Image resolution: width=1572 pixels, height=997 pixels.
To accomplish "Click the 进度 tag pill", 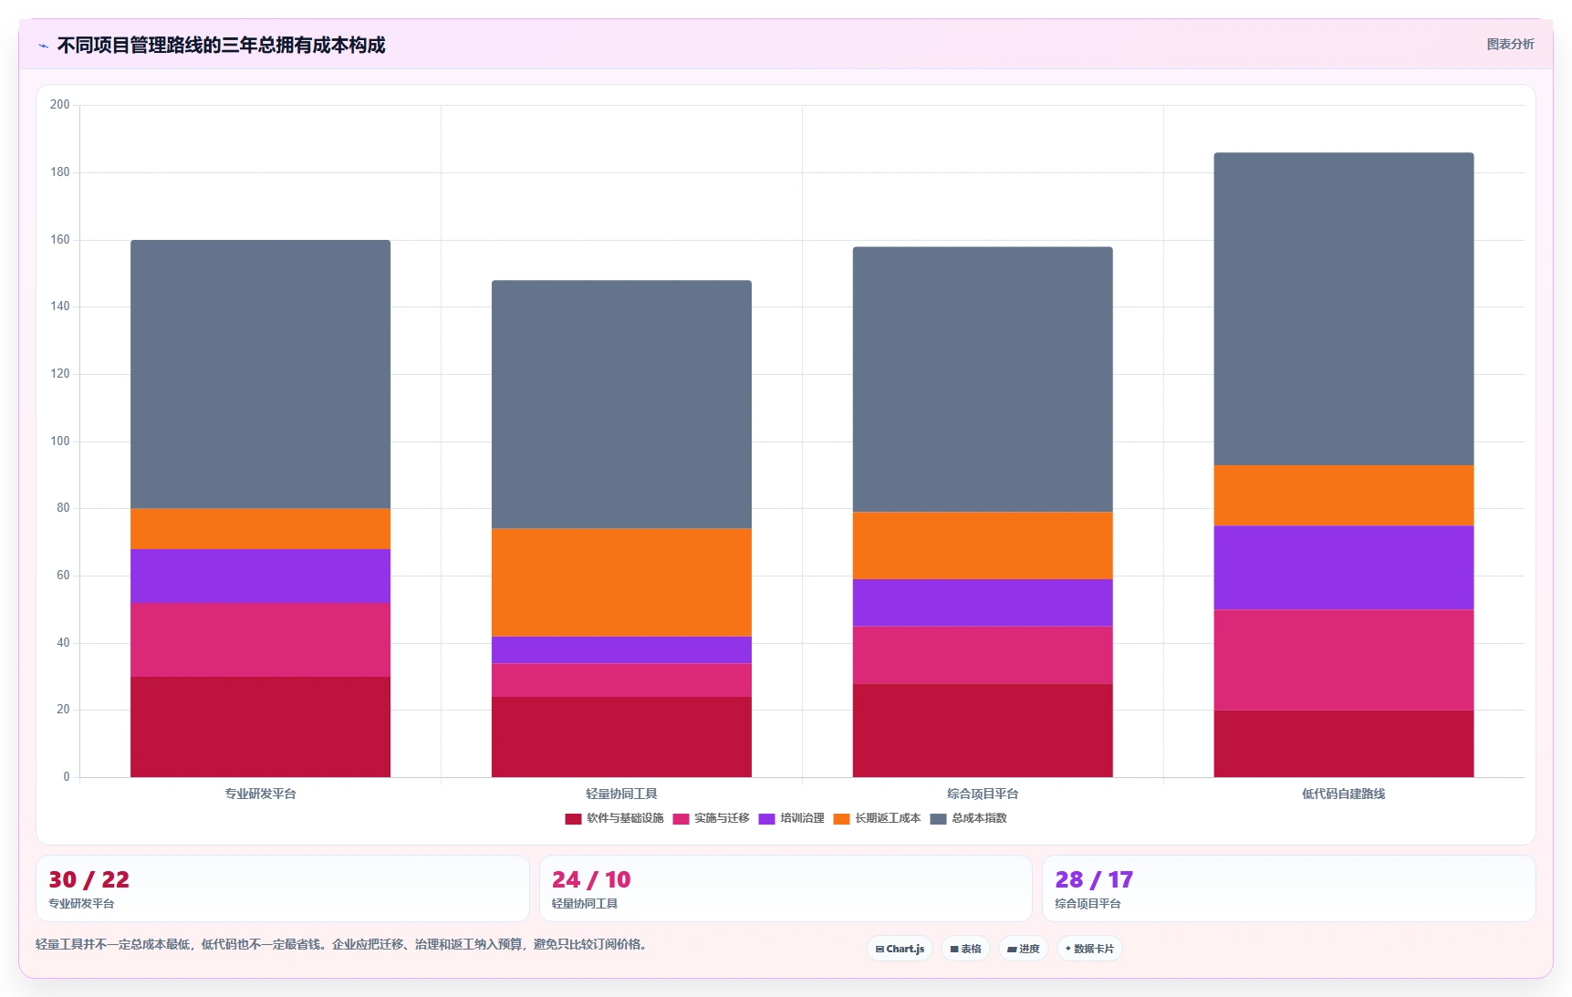I will tap(1023, 949).
